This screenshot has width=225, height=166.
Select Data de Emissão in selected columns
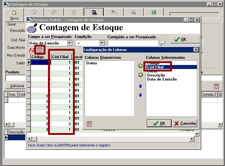coord(162,79)
